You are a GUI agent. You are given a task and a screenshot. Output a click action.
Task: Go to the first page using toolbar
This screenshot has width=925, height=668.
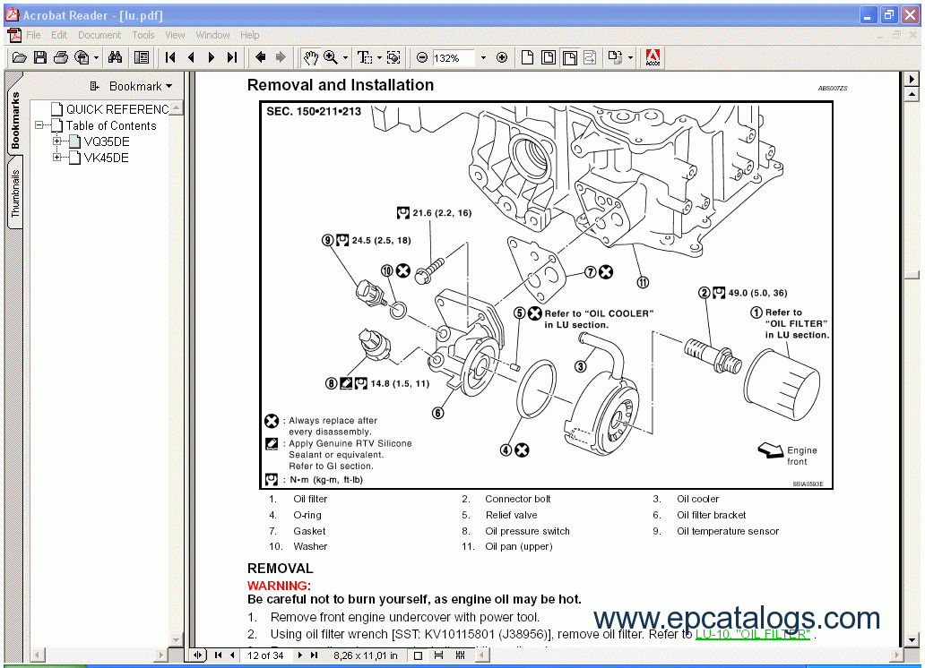[170, 57]
